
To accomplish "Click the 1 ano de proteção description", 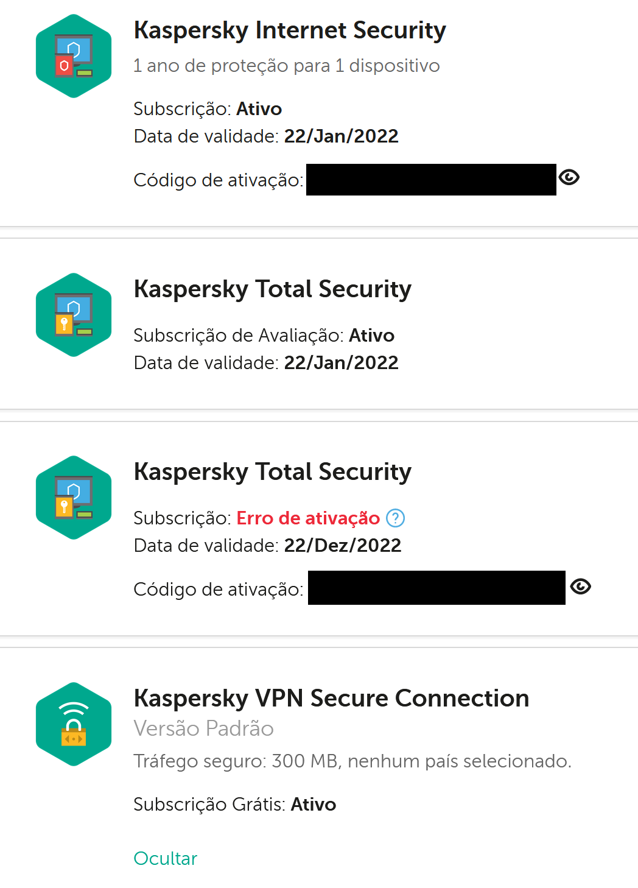I will click(287, 66).
